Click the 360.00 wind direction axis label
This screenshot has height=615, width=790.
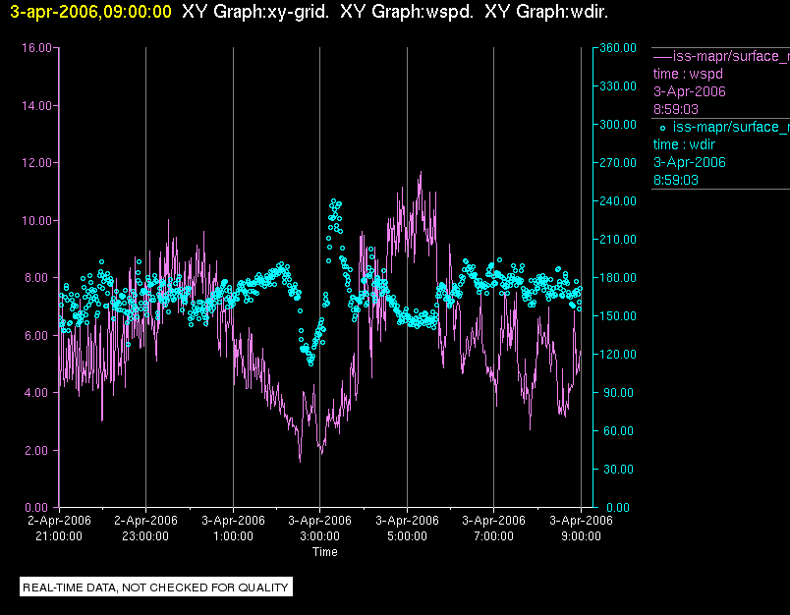(x=618, y=48)
